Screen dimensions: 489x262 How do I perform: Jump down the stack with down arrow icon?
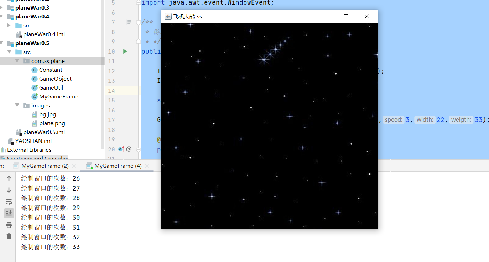(9, 190)
